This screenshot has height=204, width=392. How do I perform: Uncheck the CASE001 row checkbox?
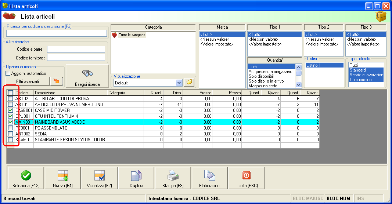click(x=10, y=110)
